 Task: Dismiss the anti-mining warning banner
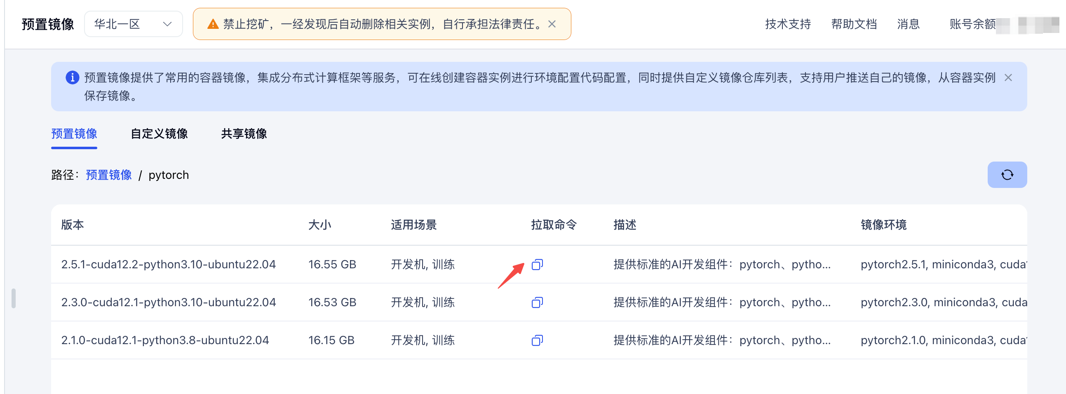click(x=552, y=23)
